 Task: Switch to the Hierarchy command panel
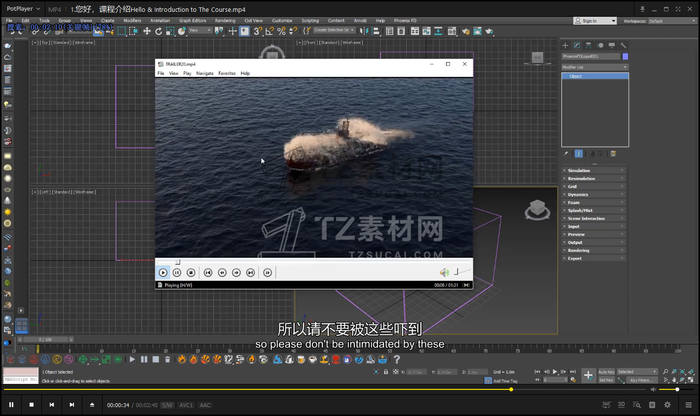pyautogui.click(x=589, y=45)
